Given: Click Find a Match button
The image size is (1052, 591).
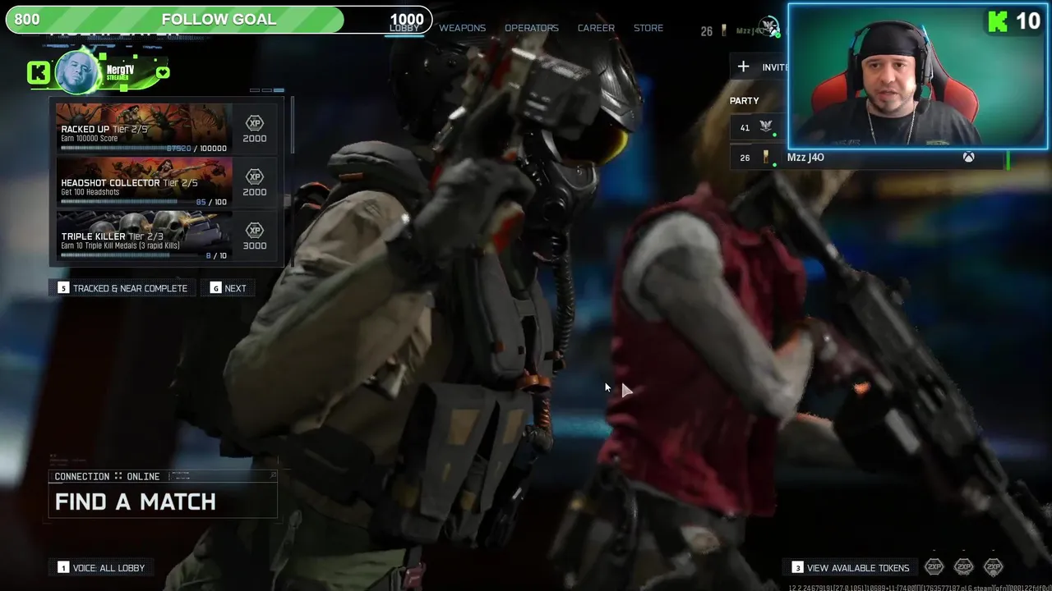Looking at the screenshot, I should coord(163,502).
